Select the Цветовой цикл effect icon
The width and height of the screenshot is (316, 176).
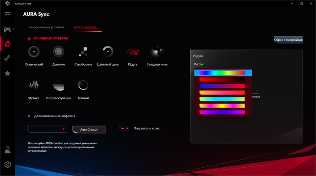pyautogui.click(x=108, y=52)
